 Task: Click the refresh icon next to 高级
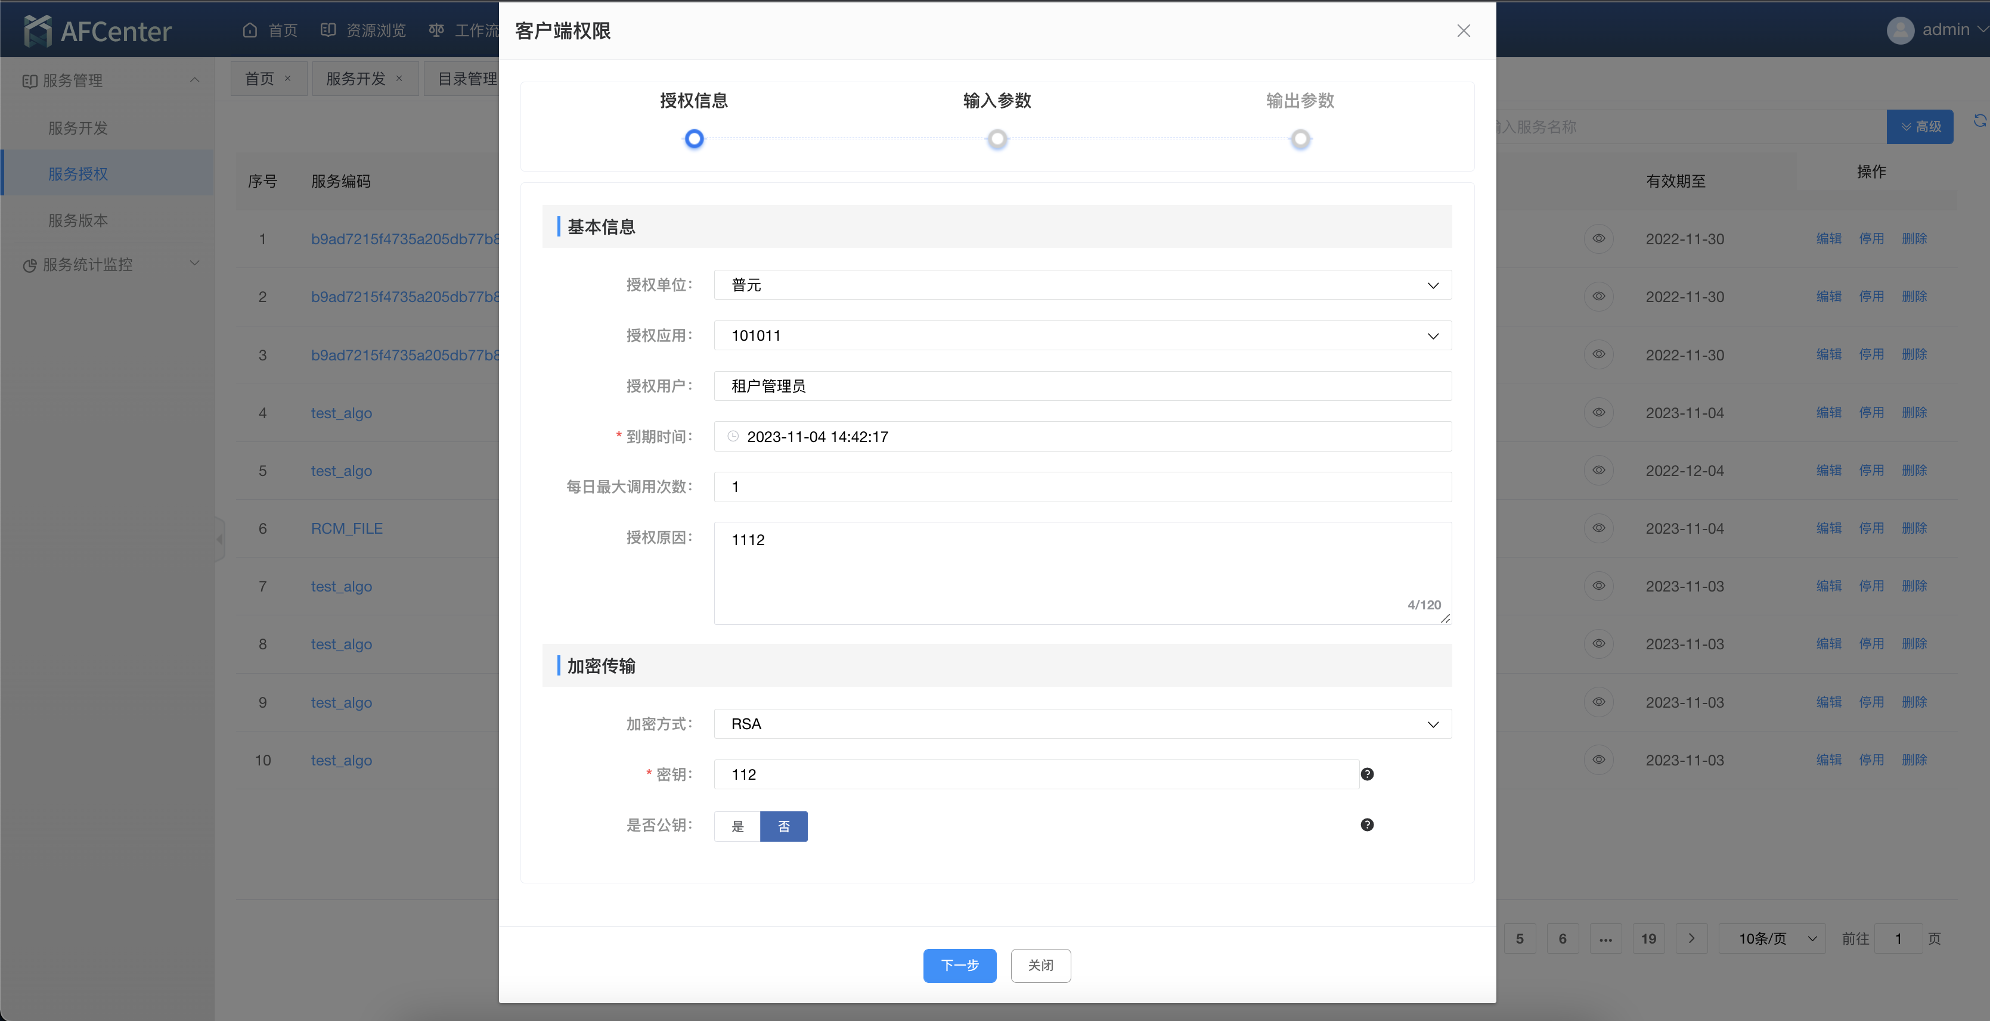1979,121
